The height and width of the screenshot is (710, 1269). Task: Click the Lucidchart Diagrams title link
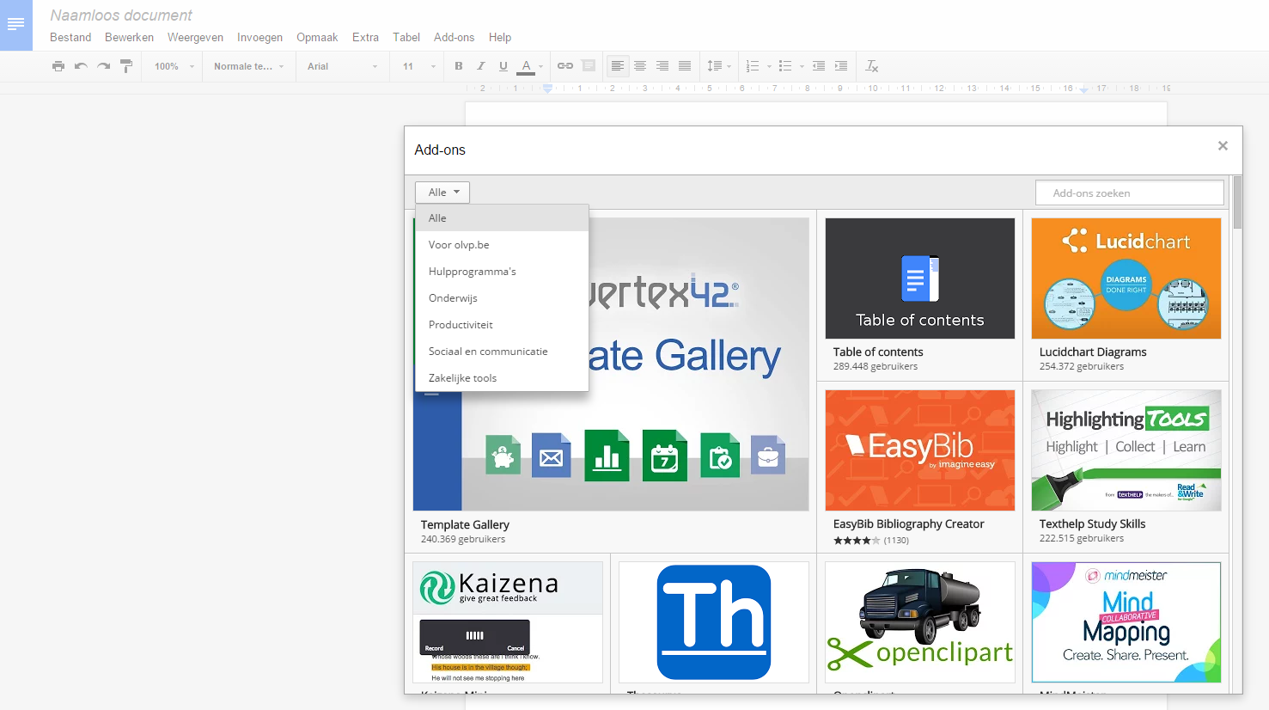coord(1093,352)
